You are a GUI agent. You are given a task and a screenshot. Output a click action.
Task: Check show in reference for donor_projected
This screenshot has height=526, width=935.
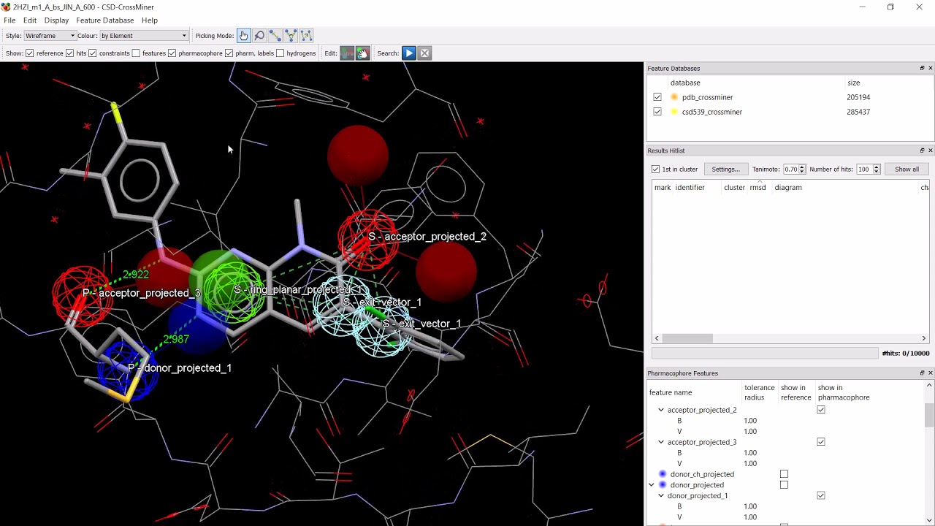coord(784,485)
